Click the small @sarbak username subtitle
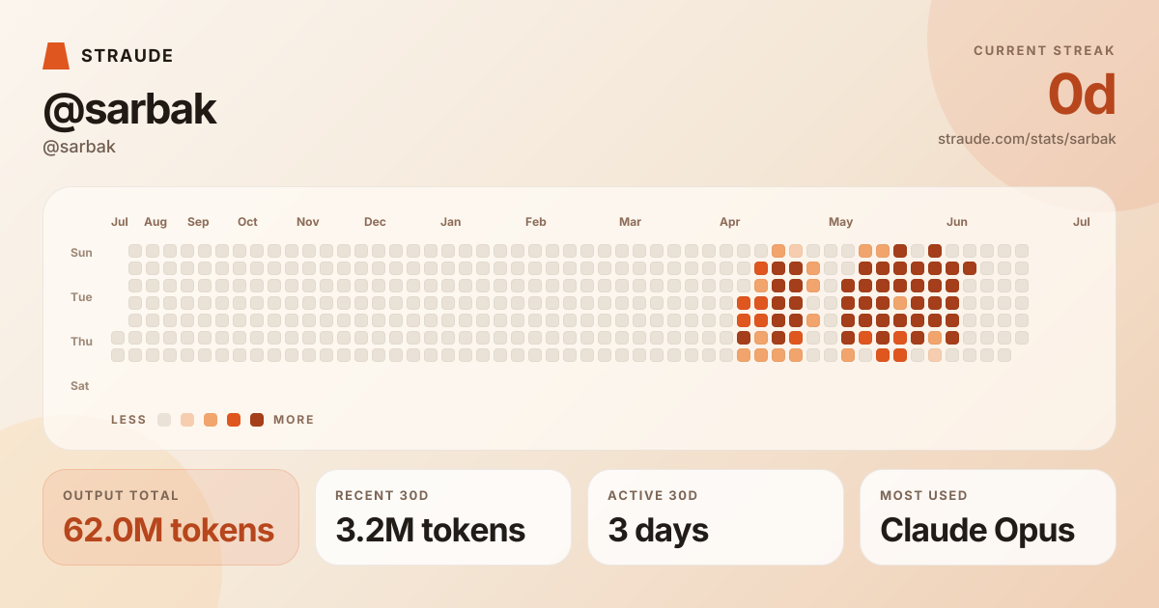Image resolution: width=1159 pixels, height=608 pixels. click(x=79, y=148)
